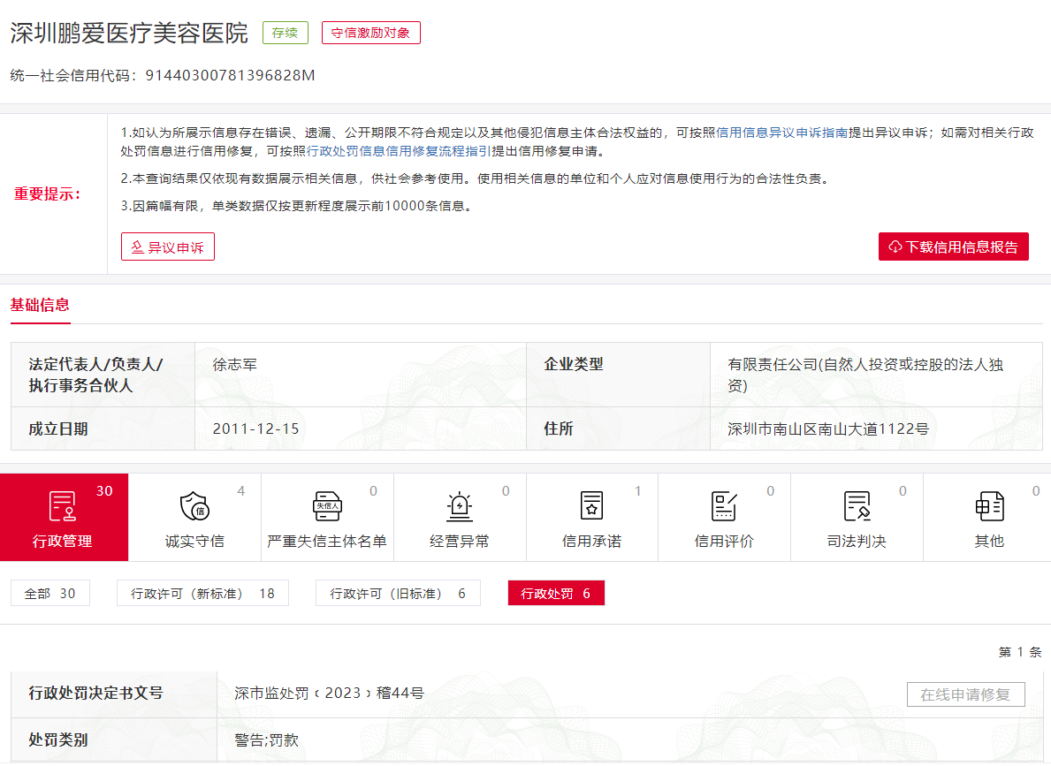Filter by 全部 30 records
This screenshot has width=1051, height=766.
pyautogui.click(x=50, y=594)
